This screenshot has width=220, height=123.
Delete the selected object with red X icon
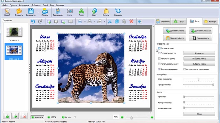pos(131,22)
